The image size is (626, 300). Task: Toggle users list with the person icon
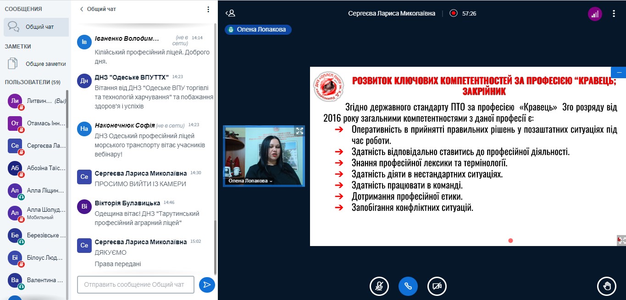pyautogui.click(x=230, y=13)
